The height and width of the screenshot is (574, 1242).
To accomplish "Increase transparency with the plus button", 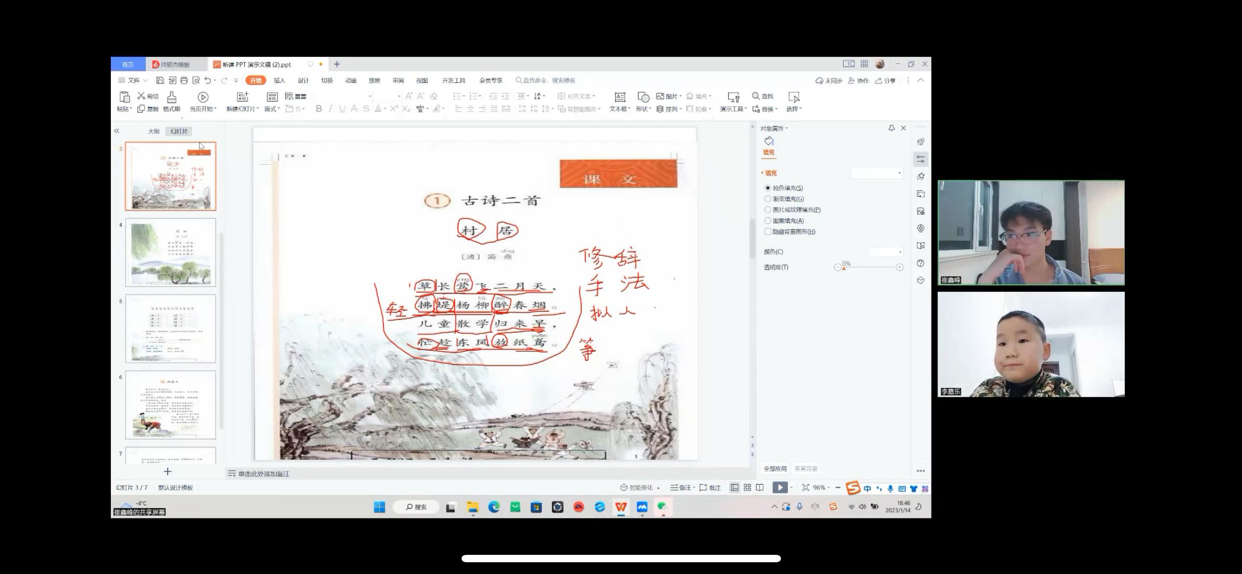I will (x=900, y=267).
